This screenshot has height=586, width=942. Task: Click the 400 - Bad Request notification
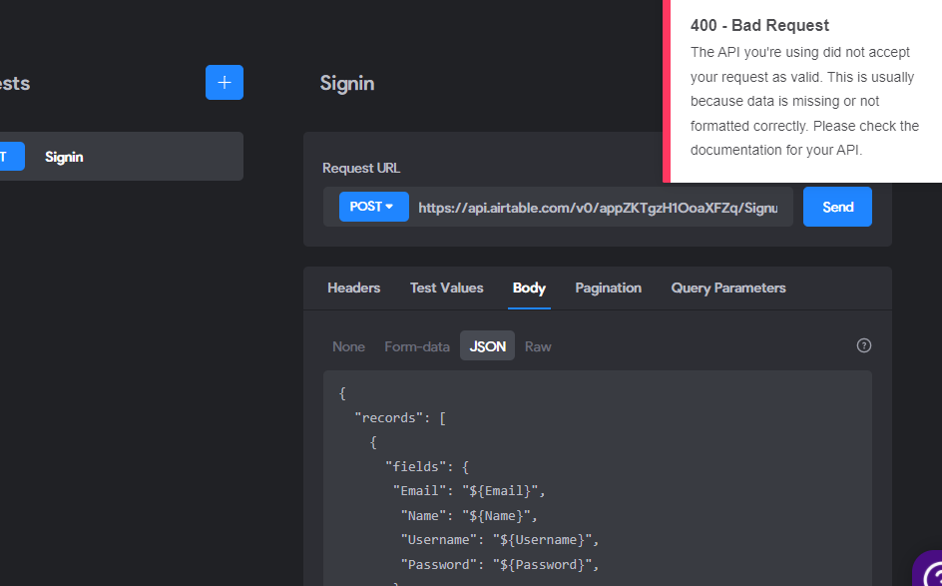802,91
